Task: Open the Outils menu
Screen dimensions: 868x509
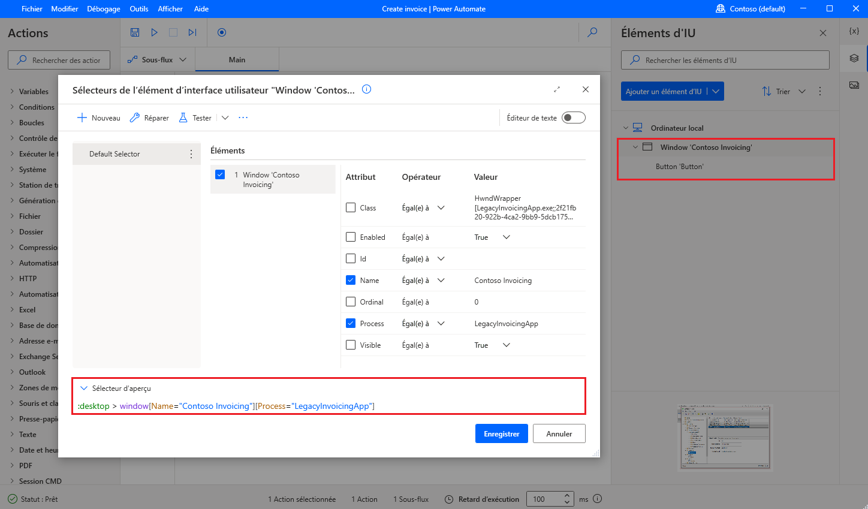Action: point(139,8)
